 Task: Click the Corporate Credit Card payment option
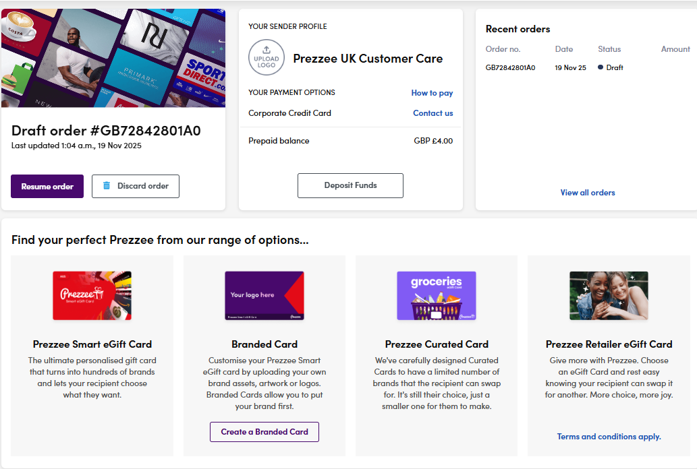[289, 113]
